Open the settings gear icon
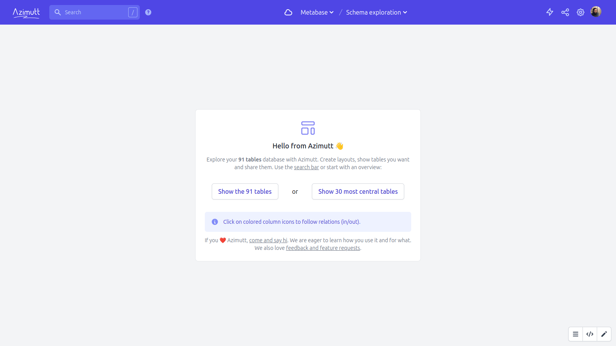Image resolution: width=616 pixels, height=346 pixels. [581, 12]
